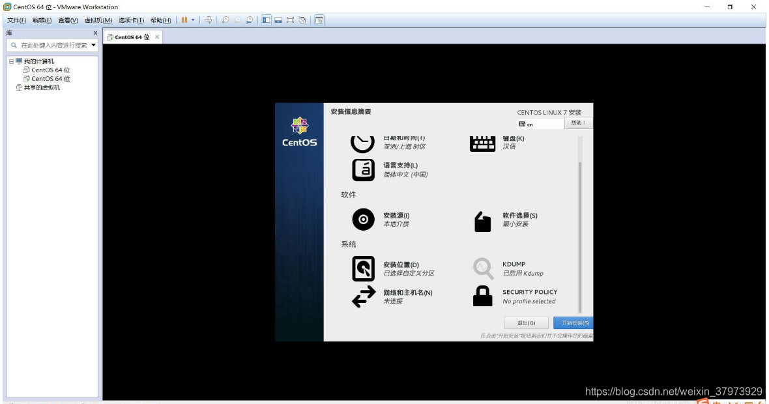Click the 最小安装 status text
769x404 pixels.
[x=515, y=224]
